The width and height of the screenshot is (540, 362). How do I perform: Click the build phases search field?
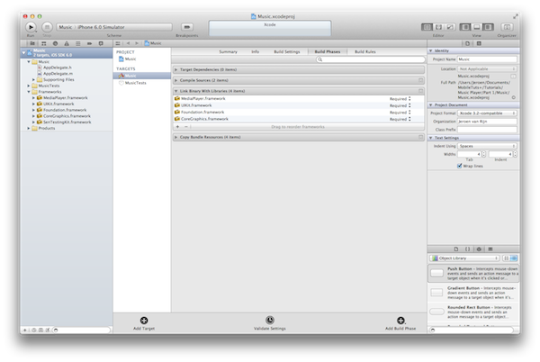371,59
